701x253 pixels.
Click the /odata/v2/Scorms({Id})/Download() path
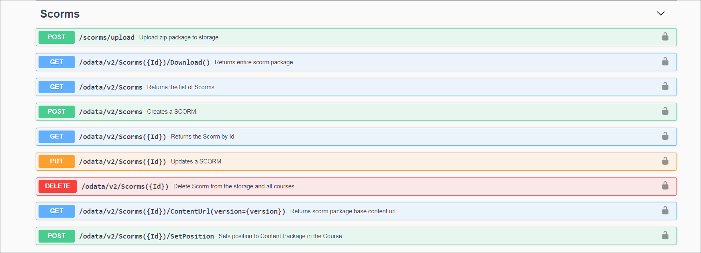tap(144, 62)
